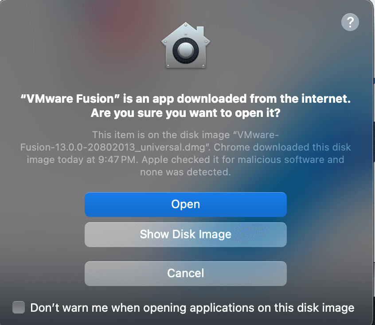Click the blue Open button's label text
This screenshot has height=325, width=375.
(186, 204)
